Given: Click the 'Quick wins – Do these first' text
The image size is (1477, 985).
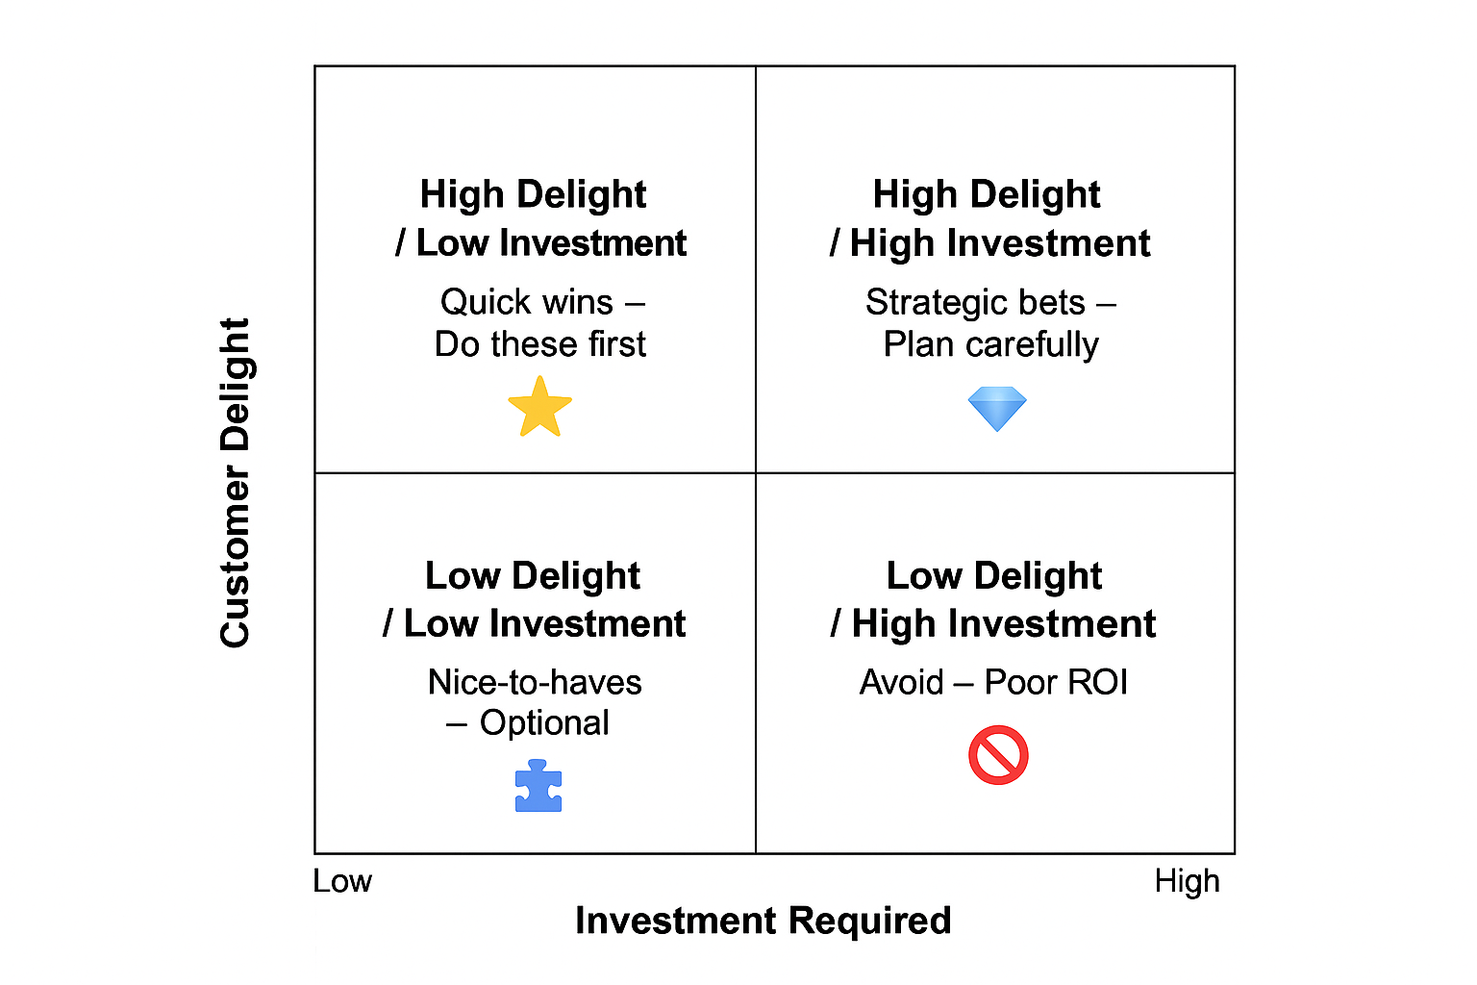Looking at the screenshot, I should (540, 322).
